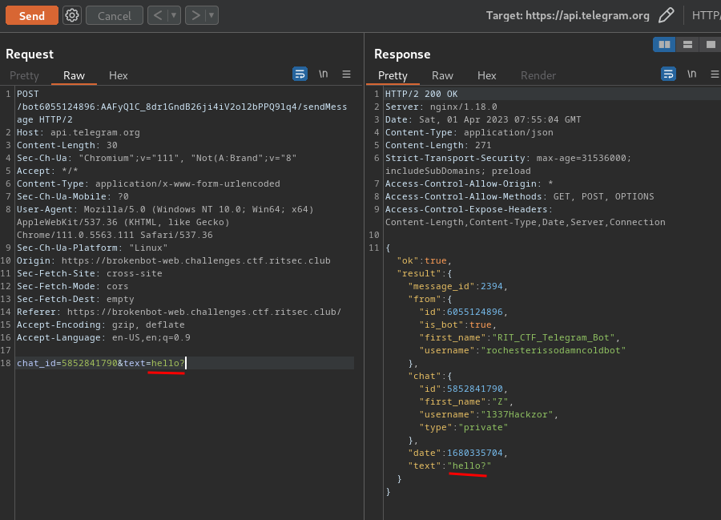Viewport: 721px width, 520px height.
Task: Click the Origin header line in request
Action: [x=173, y=260]
